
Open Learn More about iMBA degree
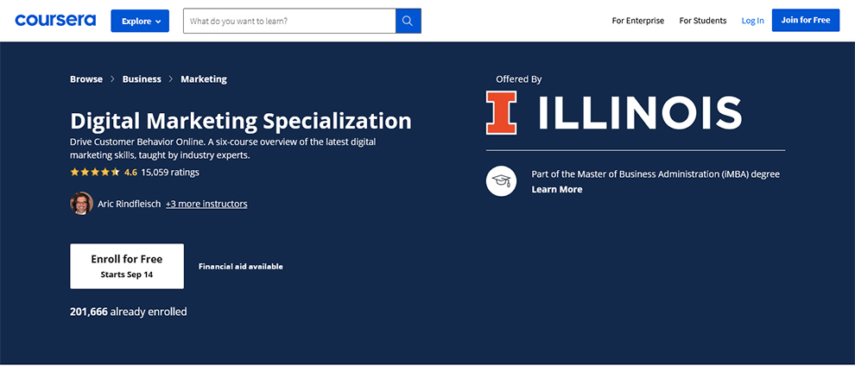click(557, 190)
